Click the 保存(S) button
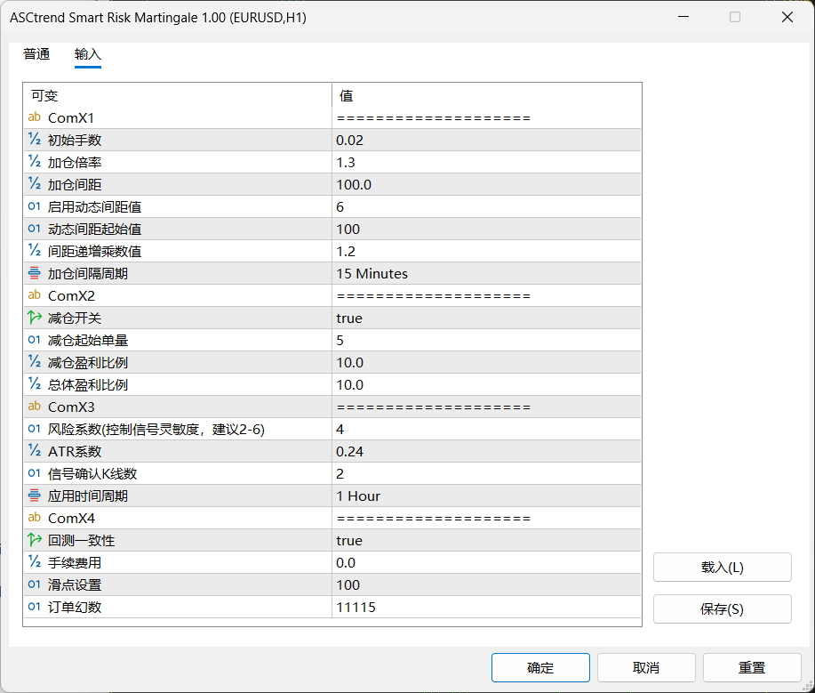Image resolution: width=815 pixels, height=693 pixels. point(723,608)
